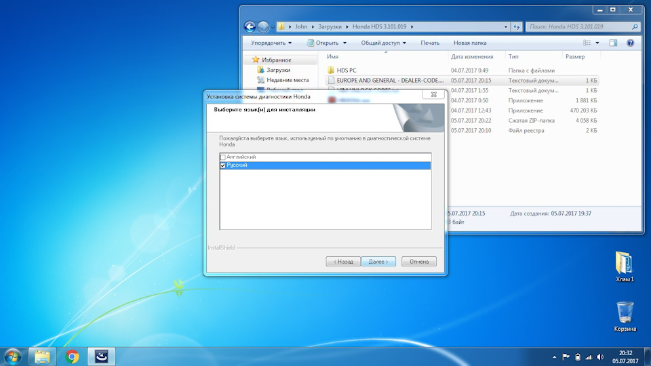Select the EUROPE AND GENERAL - DEALER-CODE file
Viewport: 651px width, 366px height.
(390, 80)
